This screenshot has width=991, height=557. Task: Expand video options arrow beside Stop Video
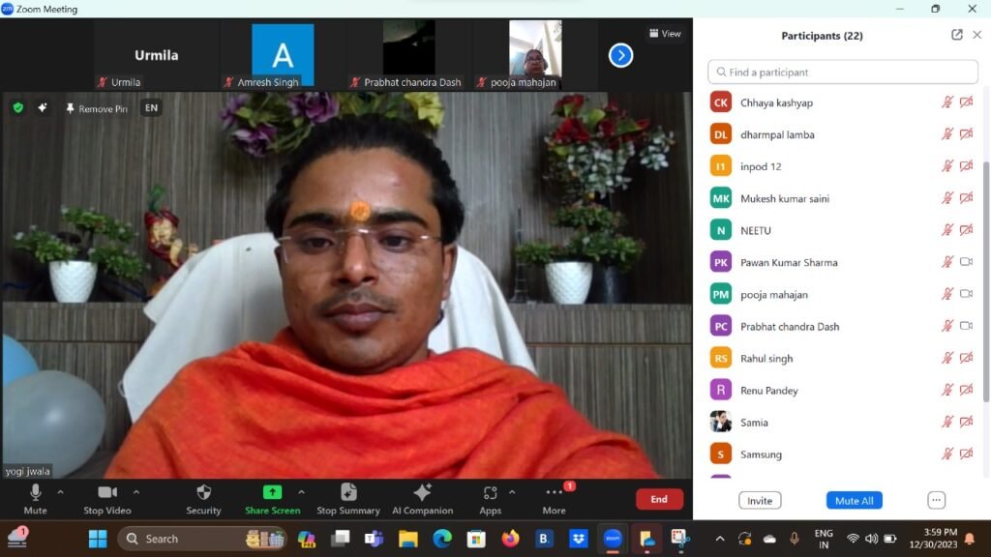point(135,492)
